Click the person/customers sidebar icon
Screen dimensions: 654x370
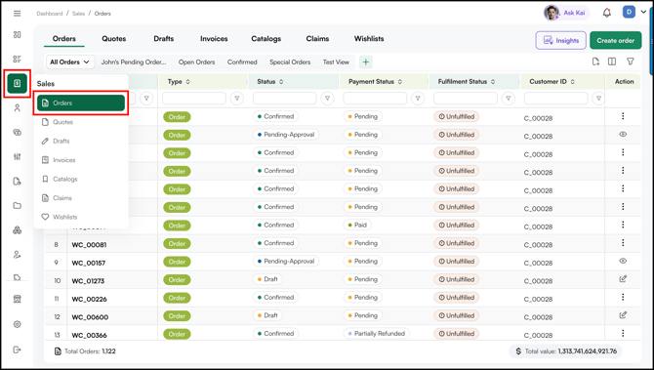[x=18, y=108]
